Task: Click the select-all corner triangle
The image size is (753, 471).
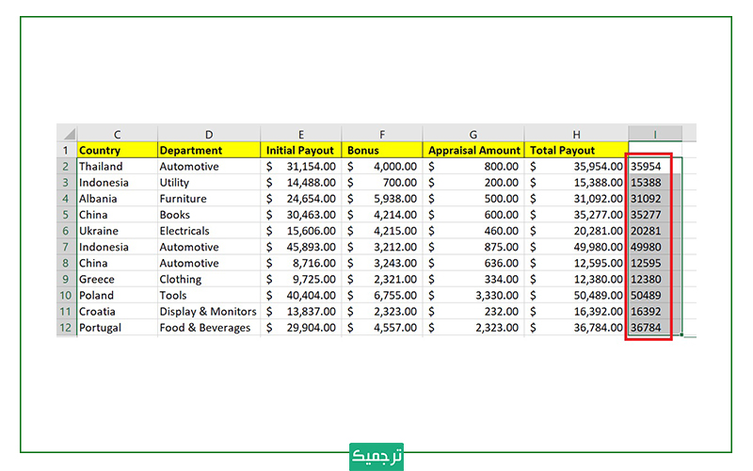Action: [x=66, y=134]
